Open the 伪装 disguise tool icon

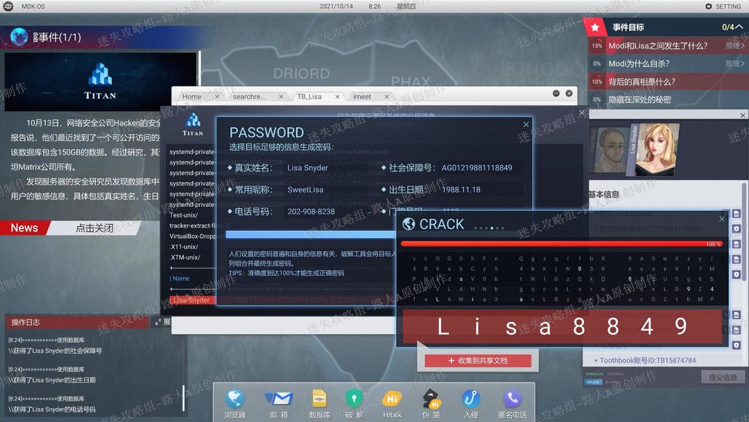(x=431, y=403)
